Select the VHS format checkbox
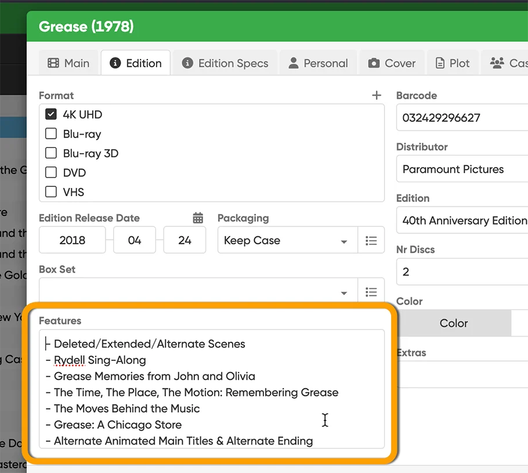Screen dimensions: 528x473 [51, 192]
